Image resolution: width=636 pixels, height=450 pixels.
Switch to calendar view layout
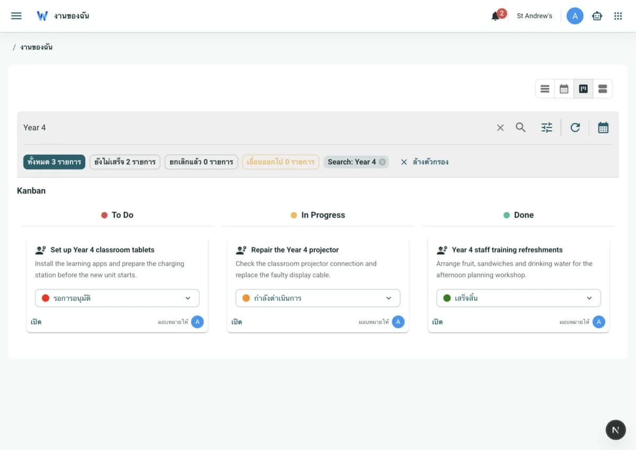564,89
